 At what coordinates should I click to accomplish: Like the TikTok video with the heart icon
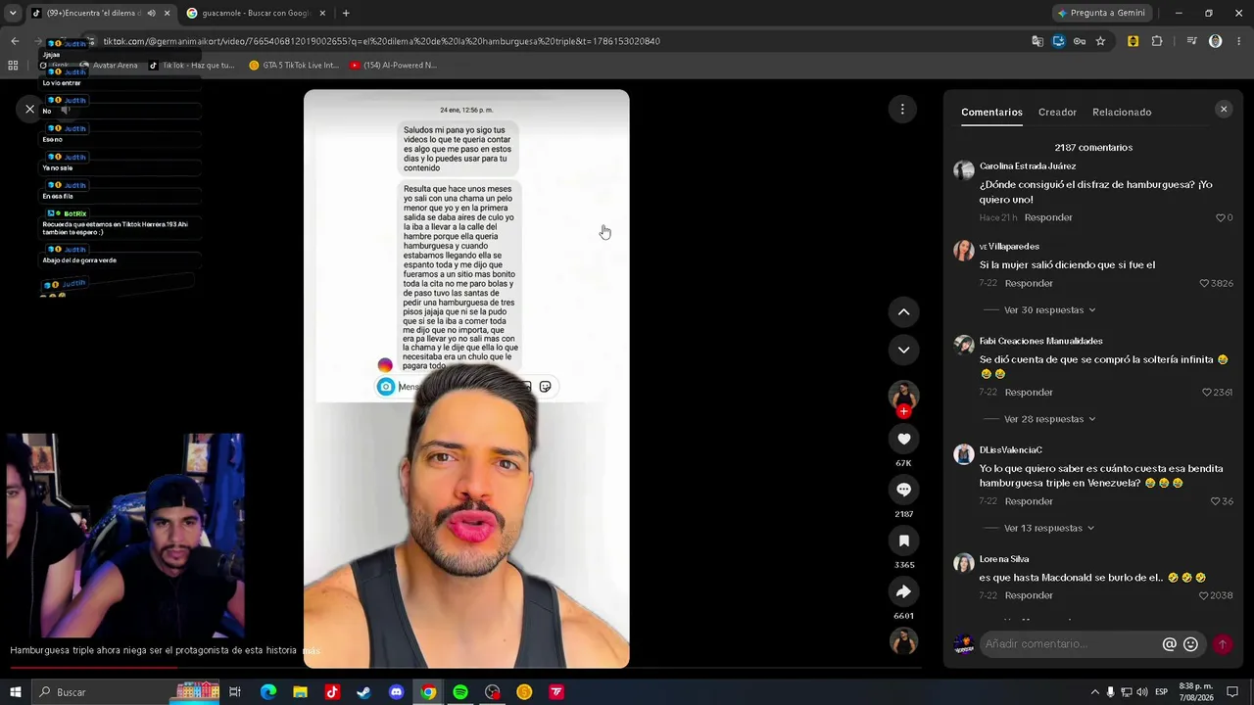tap(903, 439)
